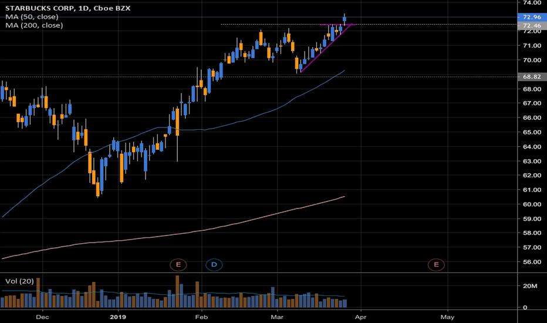Click the Apr label on time axis
This screenshot has width=547, height=323.
[361, 317]
